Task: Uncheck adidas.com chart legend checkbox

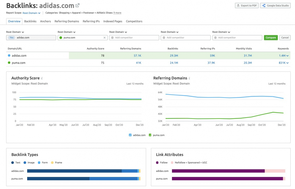Action: (x=130, y=135)
